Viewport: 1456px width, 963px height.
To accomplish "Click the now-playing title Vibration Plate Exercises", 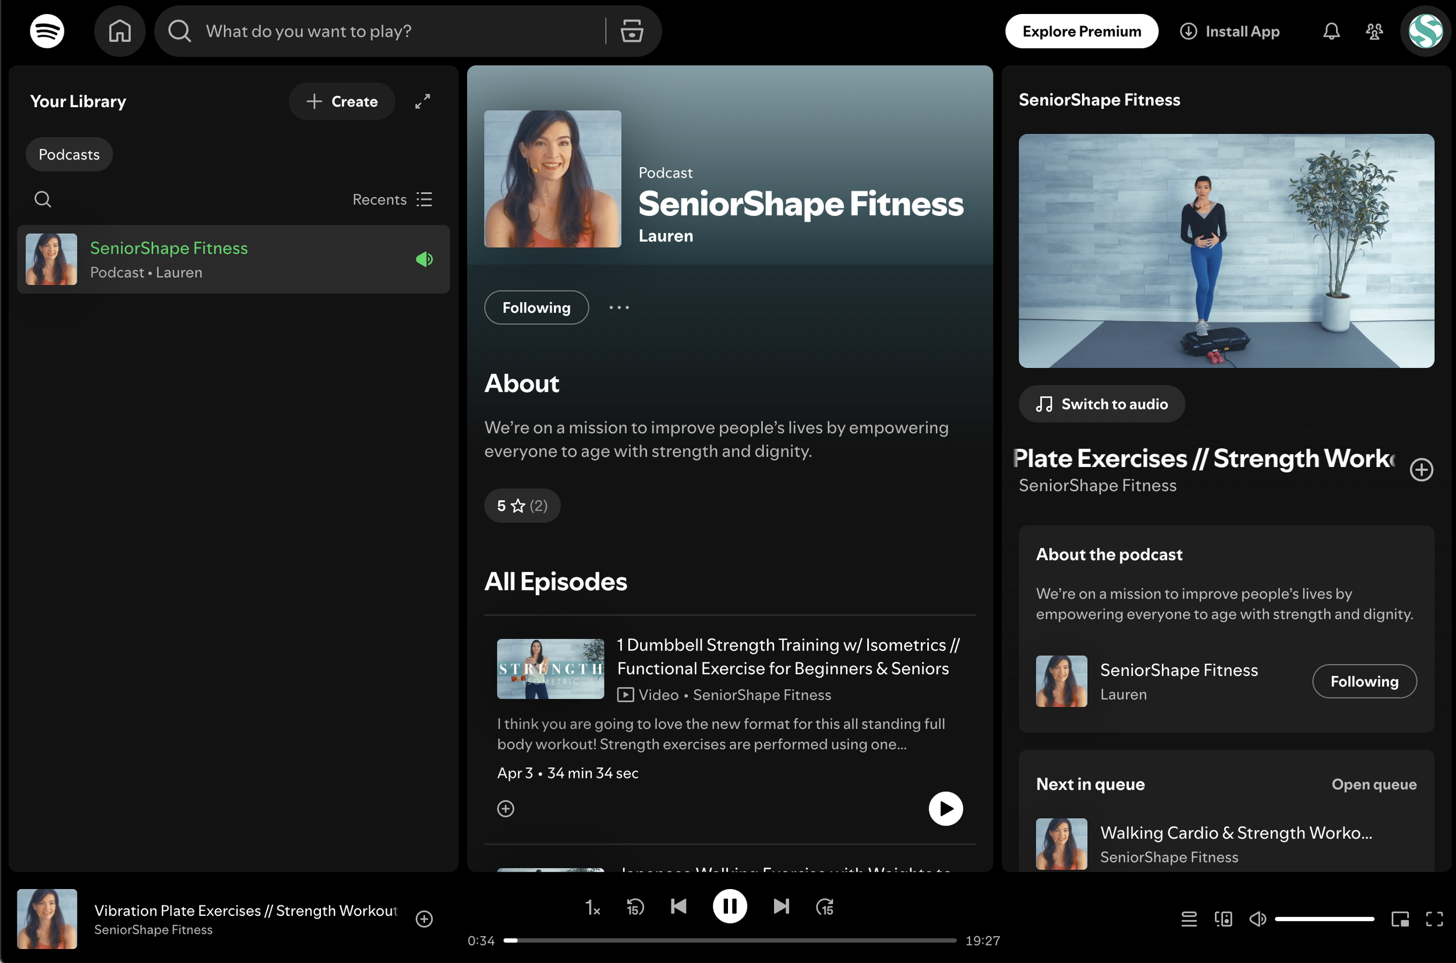I will [x=246, y=910].
